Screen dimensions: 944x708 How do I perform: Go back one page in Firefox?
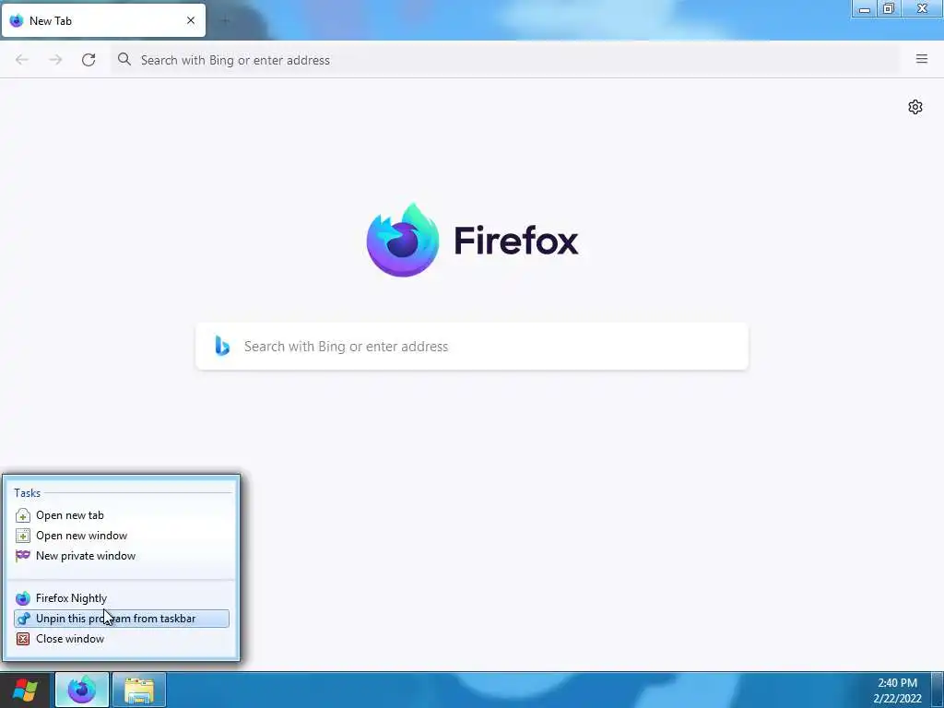(x=22, y=60)
